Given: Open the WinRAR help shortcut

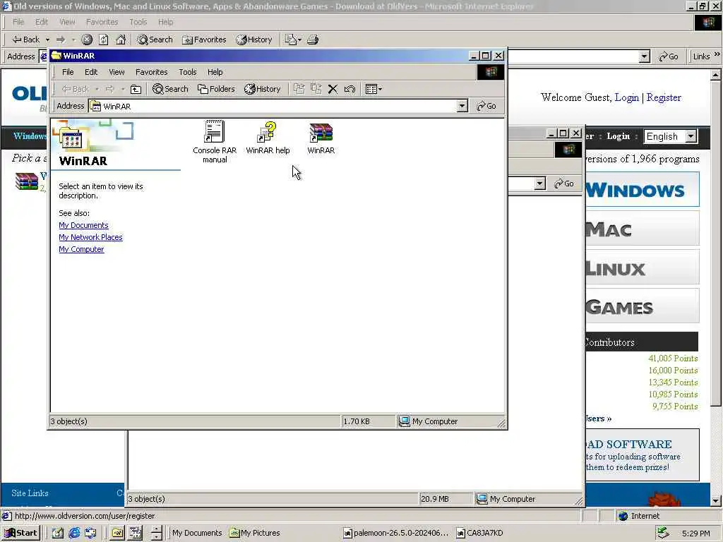Looking at the screenshot, I should [x=268, y=138].
